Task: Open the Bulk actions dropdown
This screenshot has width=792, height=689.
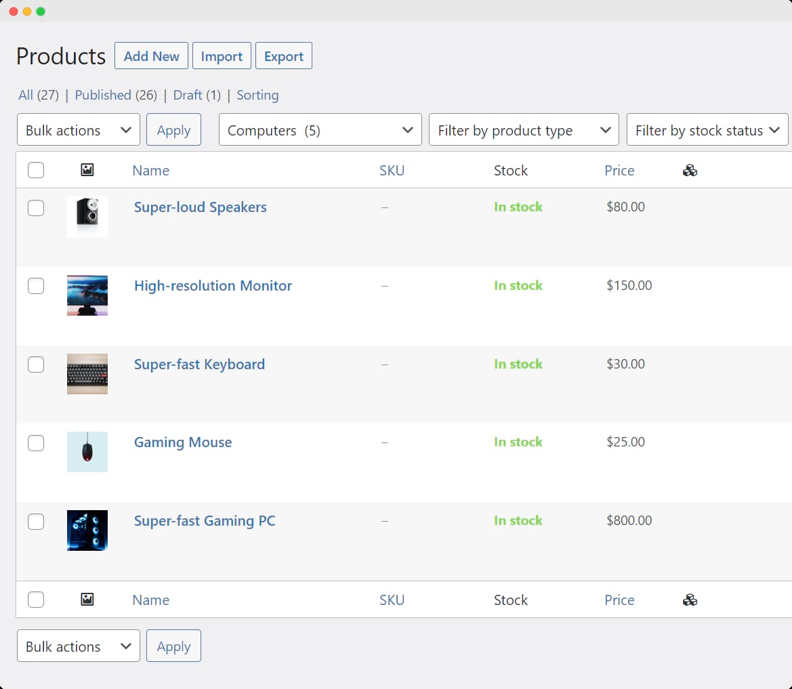Action: coord(78,129)
